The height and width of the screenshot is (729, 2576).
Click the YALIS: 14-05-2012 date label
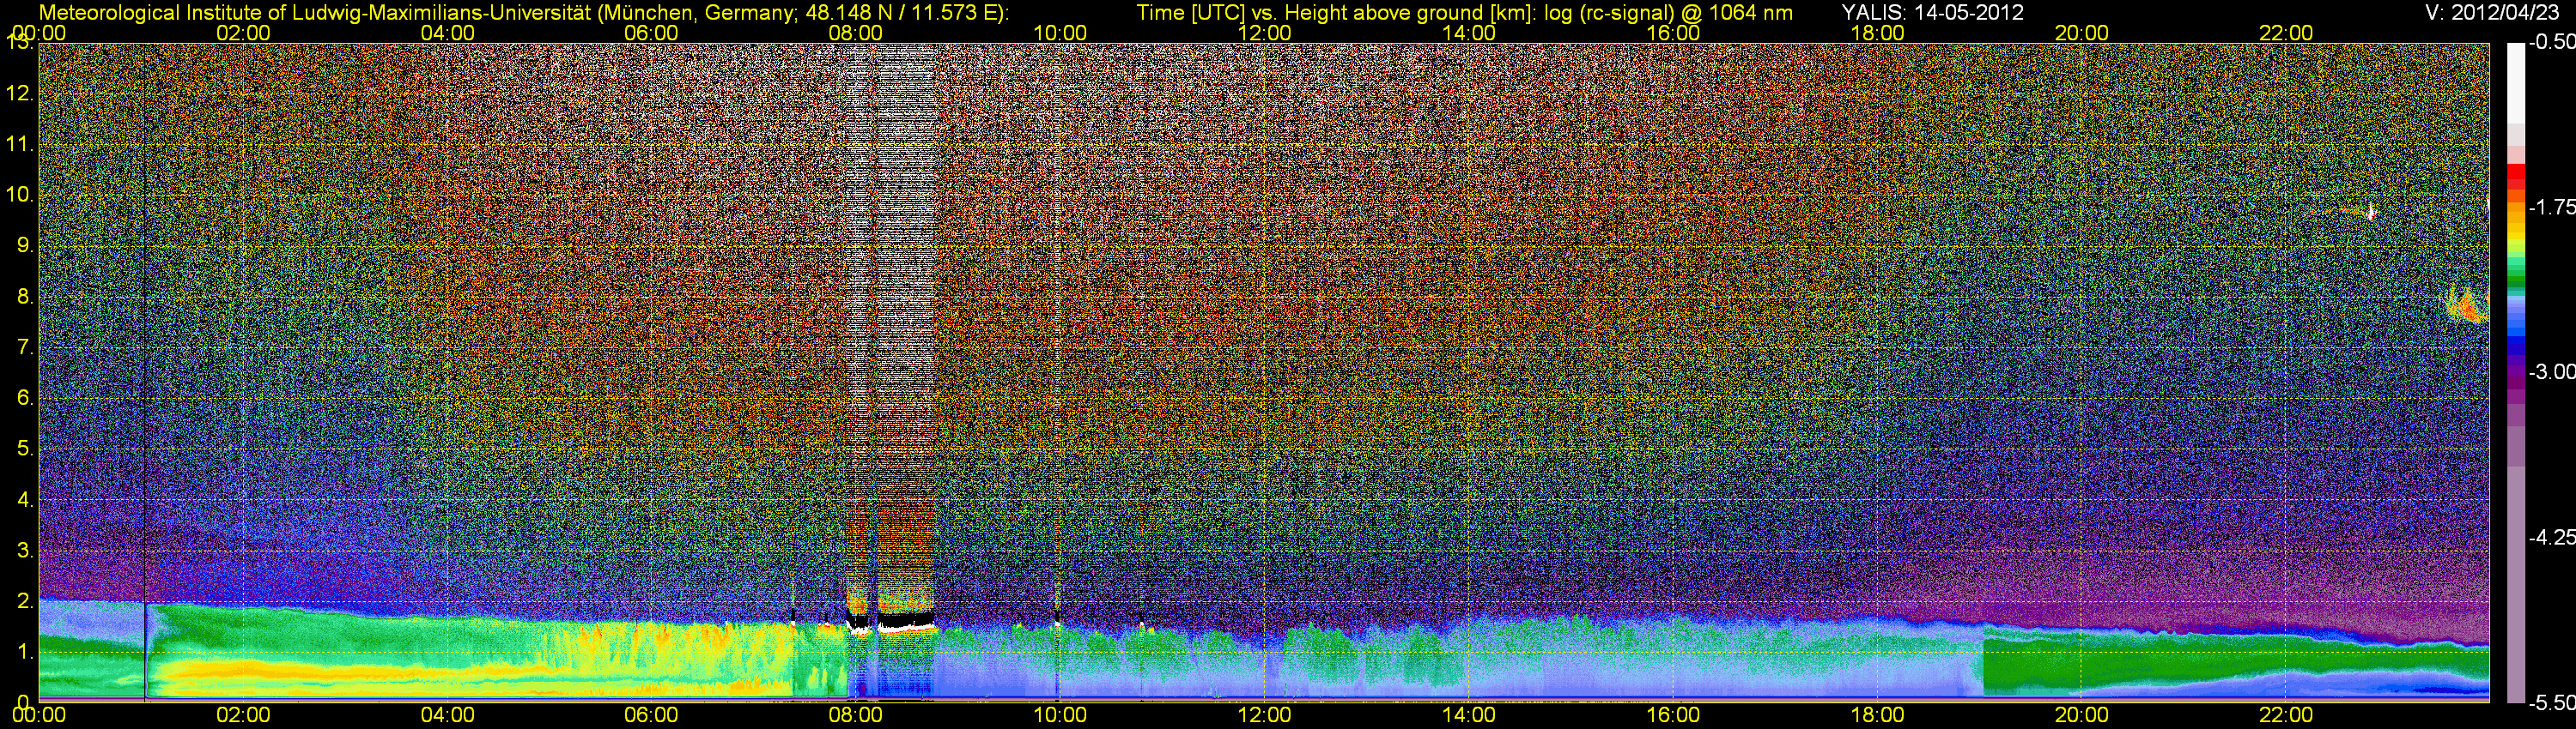pyautogui.click(x=1932, y=13)
